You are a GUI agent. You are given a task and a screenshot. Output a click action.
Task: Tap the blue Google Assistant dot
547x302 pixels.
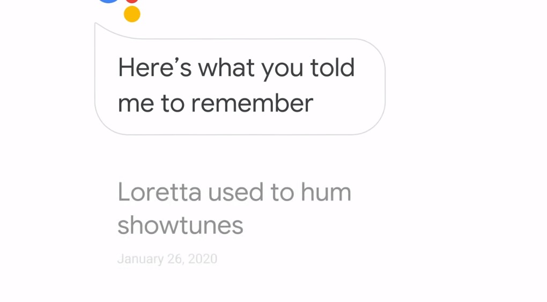click(x=108, y=1)
